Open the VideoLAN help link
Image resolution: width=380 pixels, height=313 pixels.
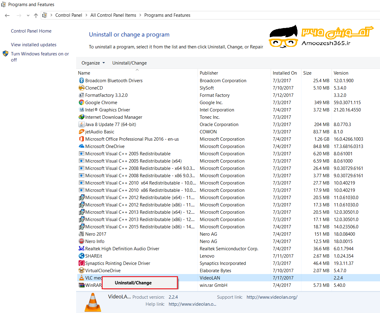click(192, 304)
